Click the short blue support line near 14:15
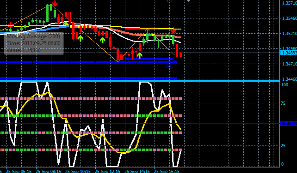 coord(149,59)
